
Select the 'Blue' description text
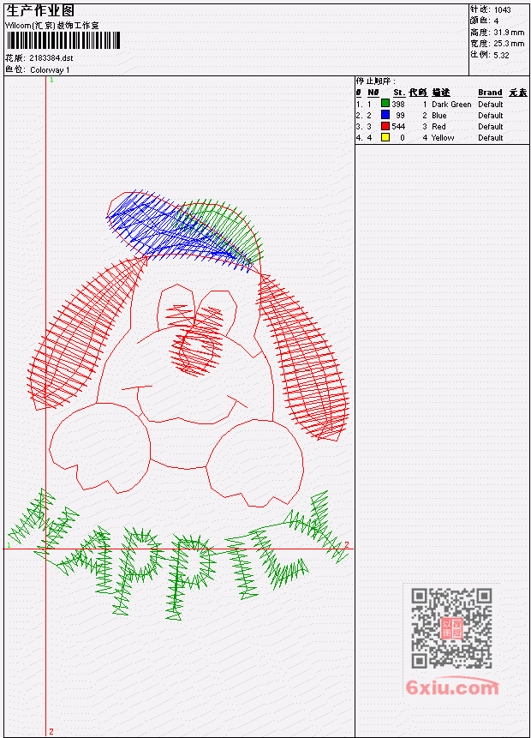pos(439,116)
